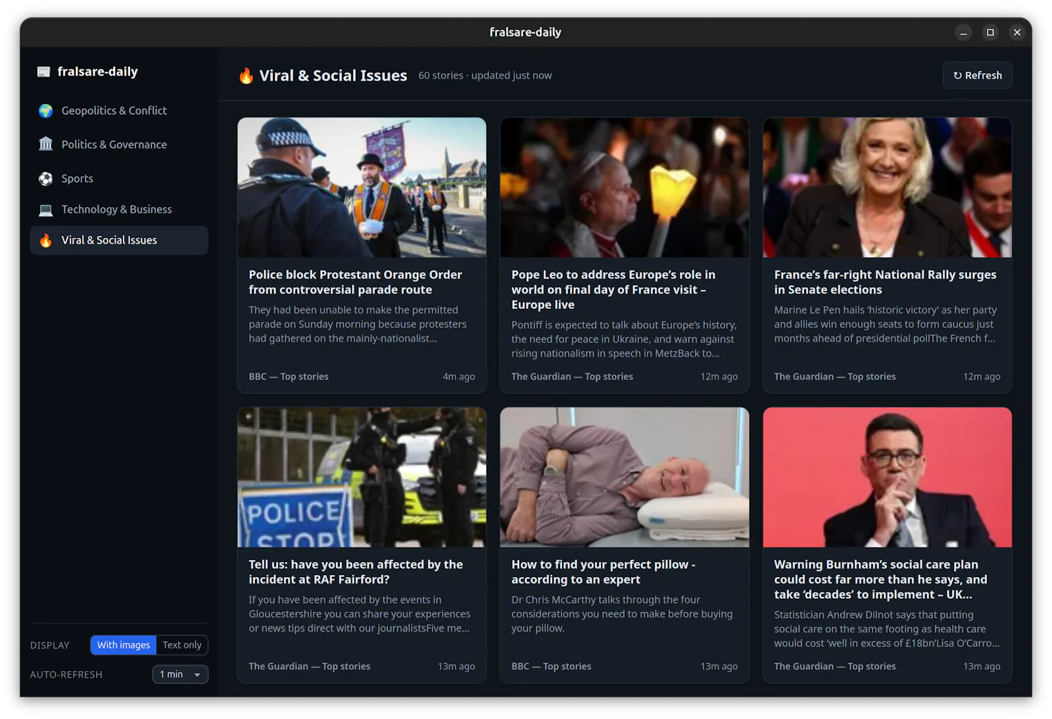The height and width of the screenshot is (719, 1052).
Task: Maximize the fralsare-daily window
Action: pyautogui.click(x=990, y=32)
